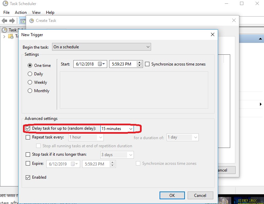Enable Repeat task every checkbox

click(28, 137)
